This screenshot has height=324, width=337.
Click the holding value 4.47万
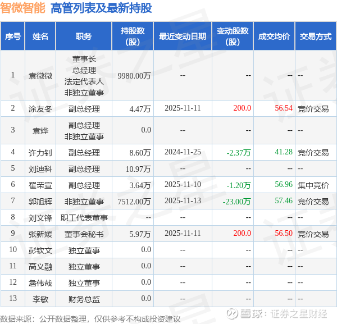pos(140,109)
